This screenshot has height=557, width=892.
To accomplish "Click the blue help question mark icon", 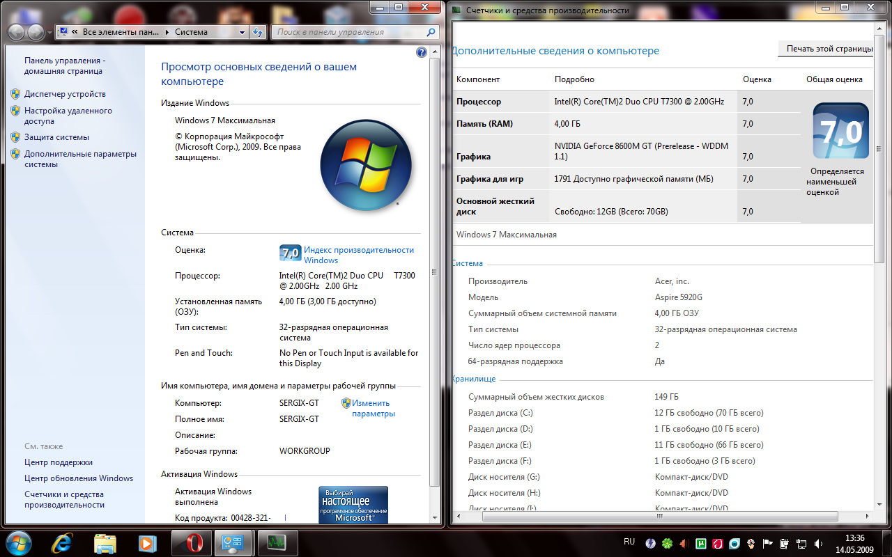I will 421,52.
